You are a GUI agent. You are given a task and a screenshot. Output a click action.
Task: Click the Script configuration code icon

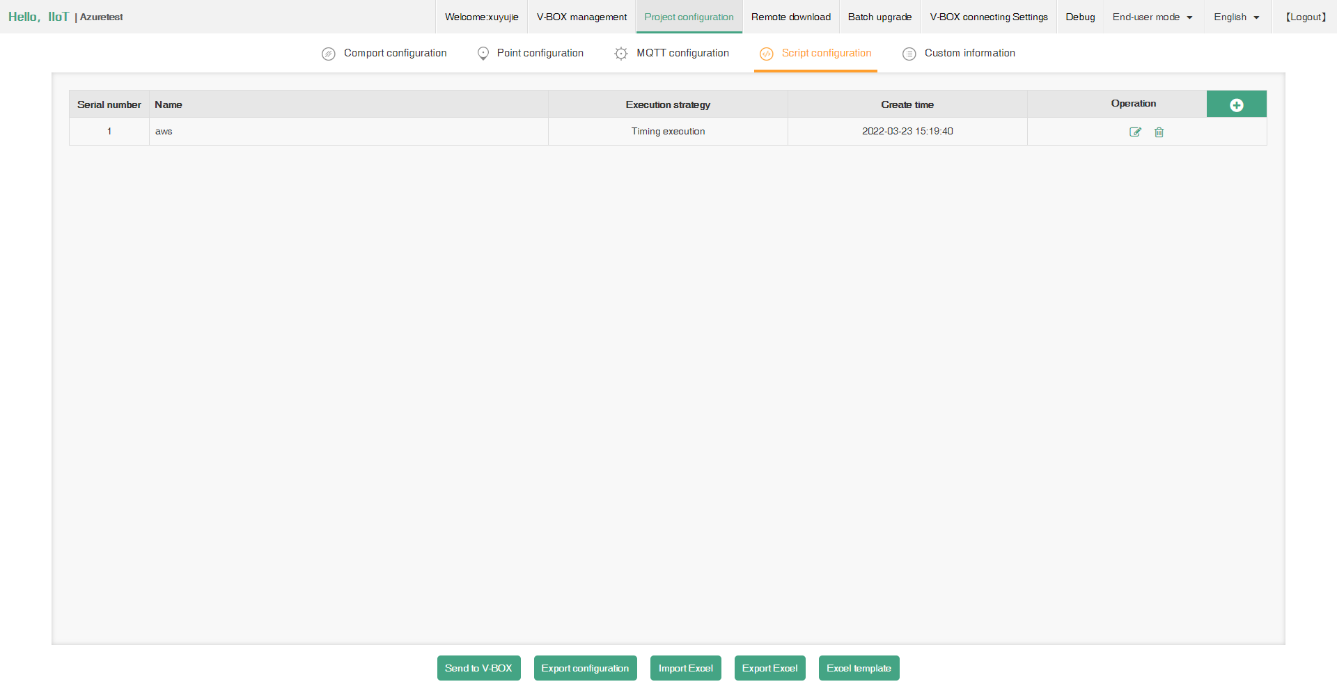[x=766, y=54]
